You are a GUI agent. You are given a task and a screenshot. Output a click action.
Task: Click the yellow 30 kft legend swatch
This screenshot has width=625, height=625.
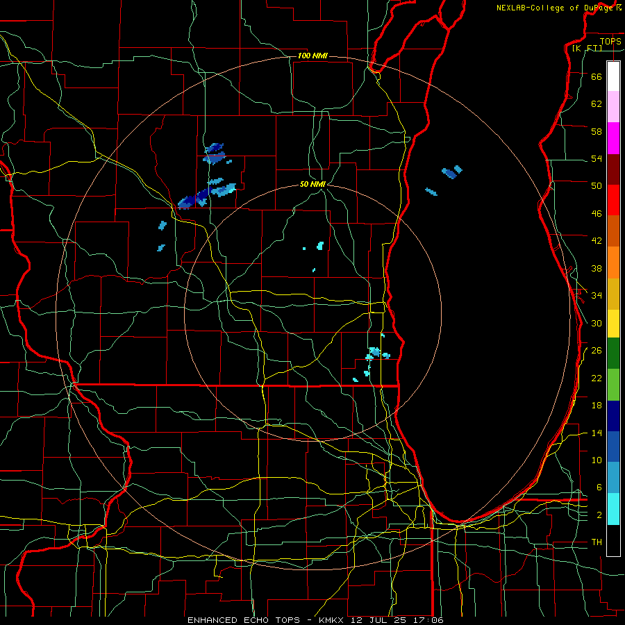[613, 324]
